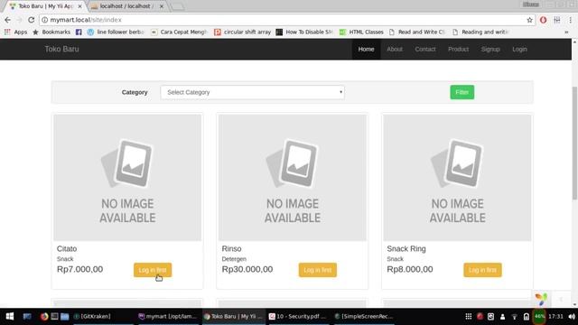The image size is (578, 325).
Task: Open the About page from navbar
Action: tap(395, 49)
